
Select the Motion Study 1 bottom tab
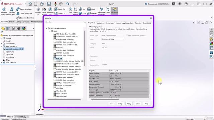point(21,117)
